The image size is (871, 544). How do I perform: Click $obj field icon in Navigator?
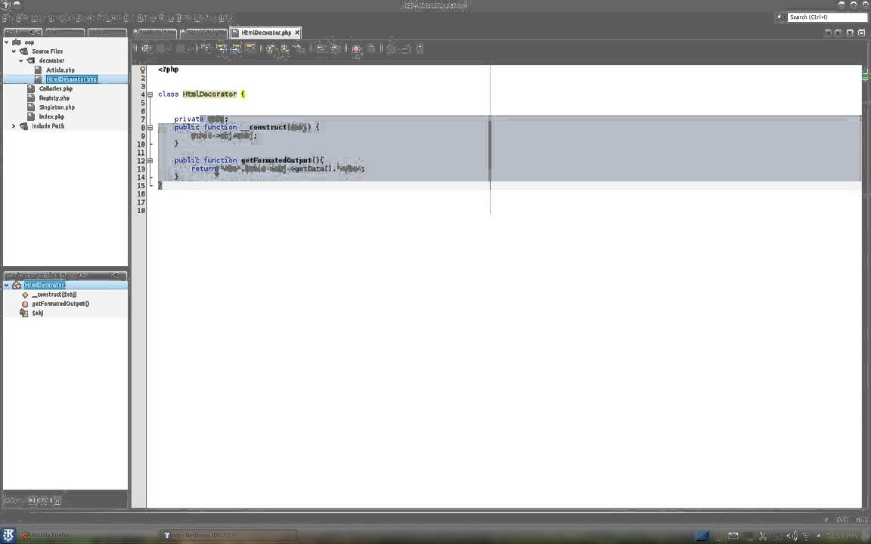click(24, 313)
